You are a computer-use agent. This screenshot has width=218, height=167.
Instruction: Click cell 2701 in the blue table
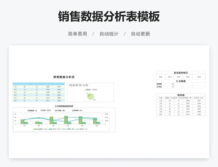pos(59,87)
